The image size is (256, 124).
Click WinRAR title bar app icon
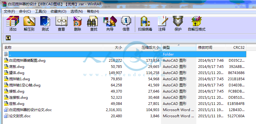tap(4, 4)
